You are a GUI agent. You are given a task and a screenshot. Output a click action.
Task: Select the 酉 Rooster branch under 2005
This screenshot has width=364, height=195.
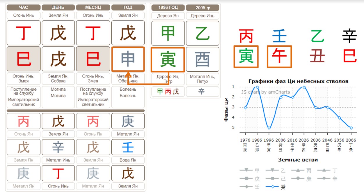(203, 59)
